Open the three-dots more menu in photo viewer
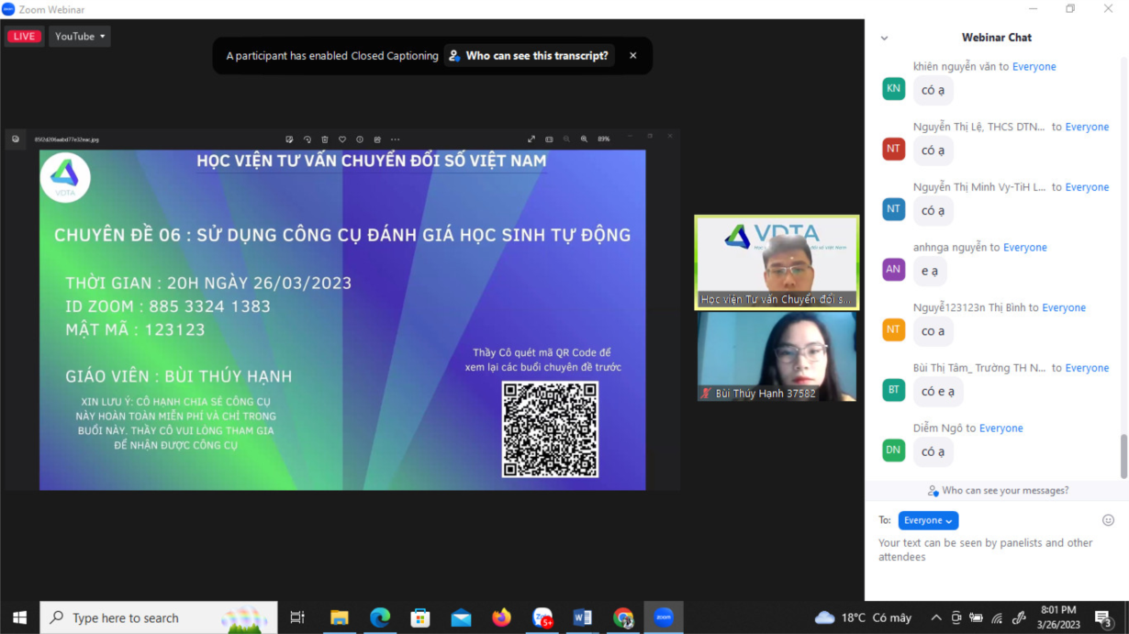1129x634 pixels. coord(395,139)
